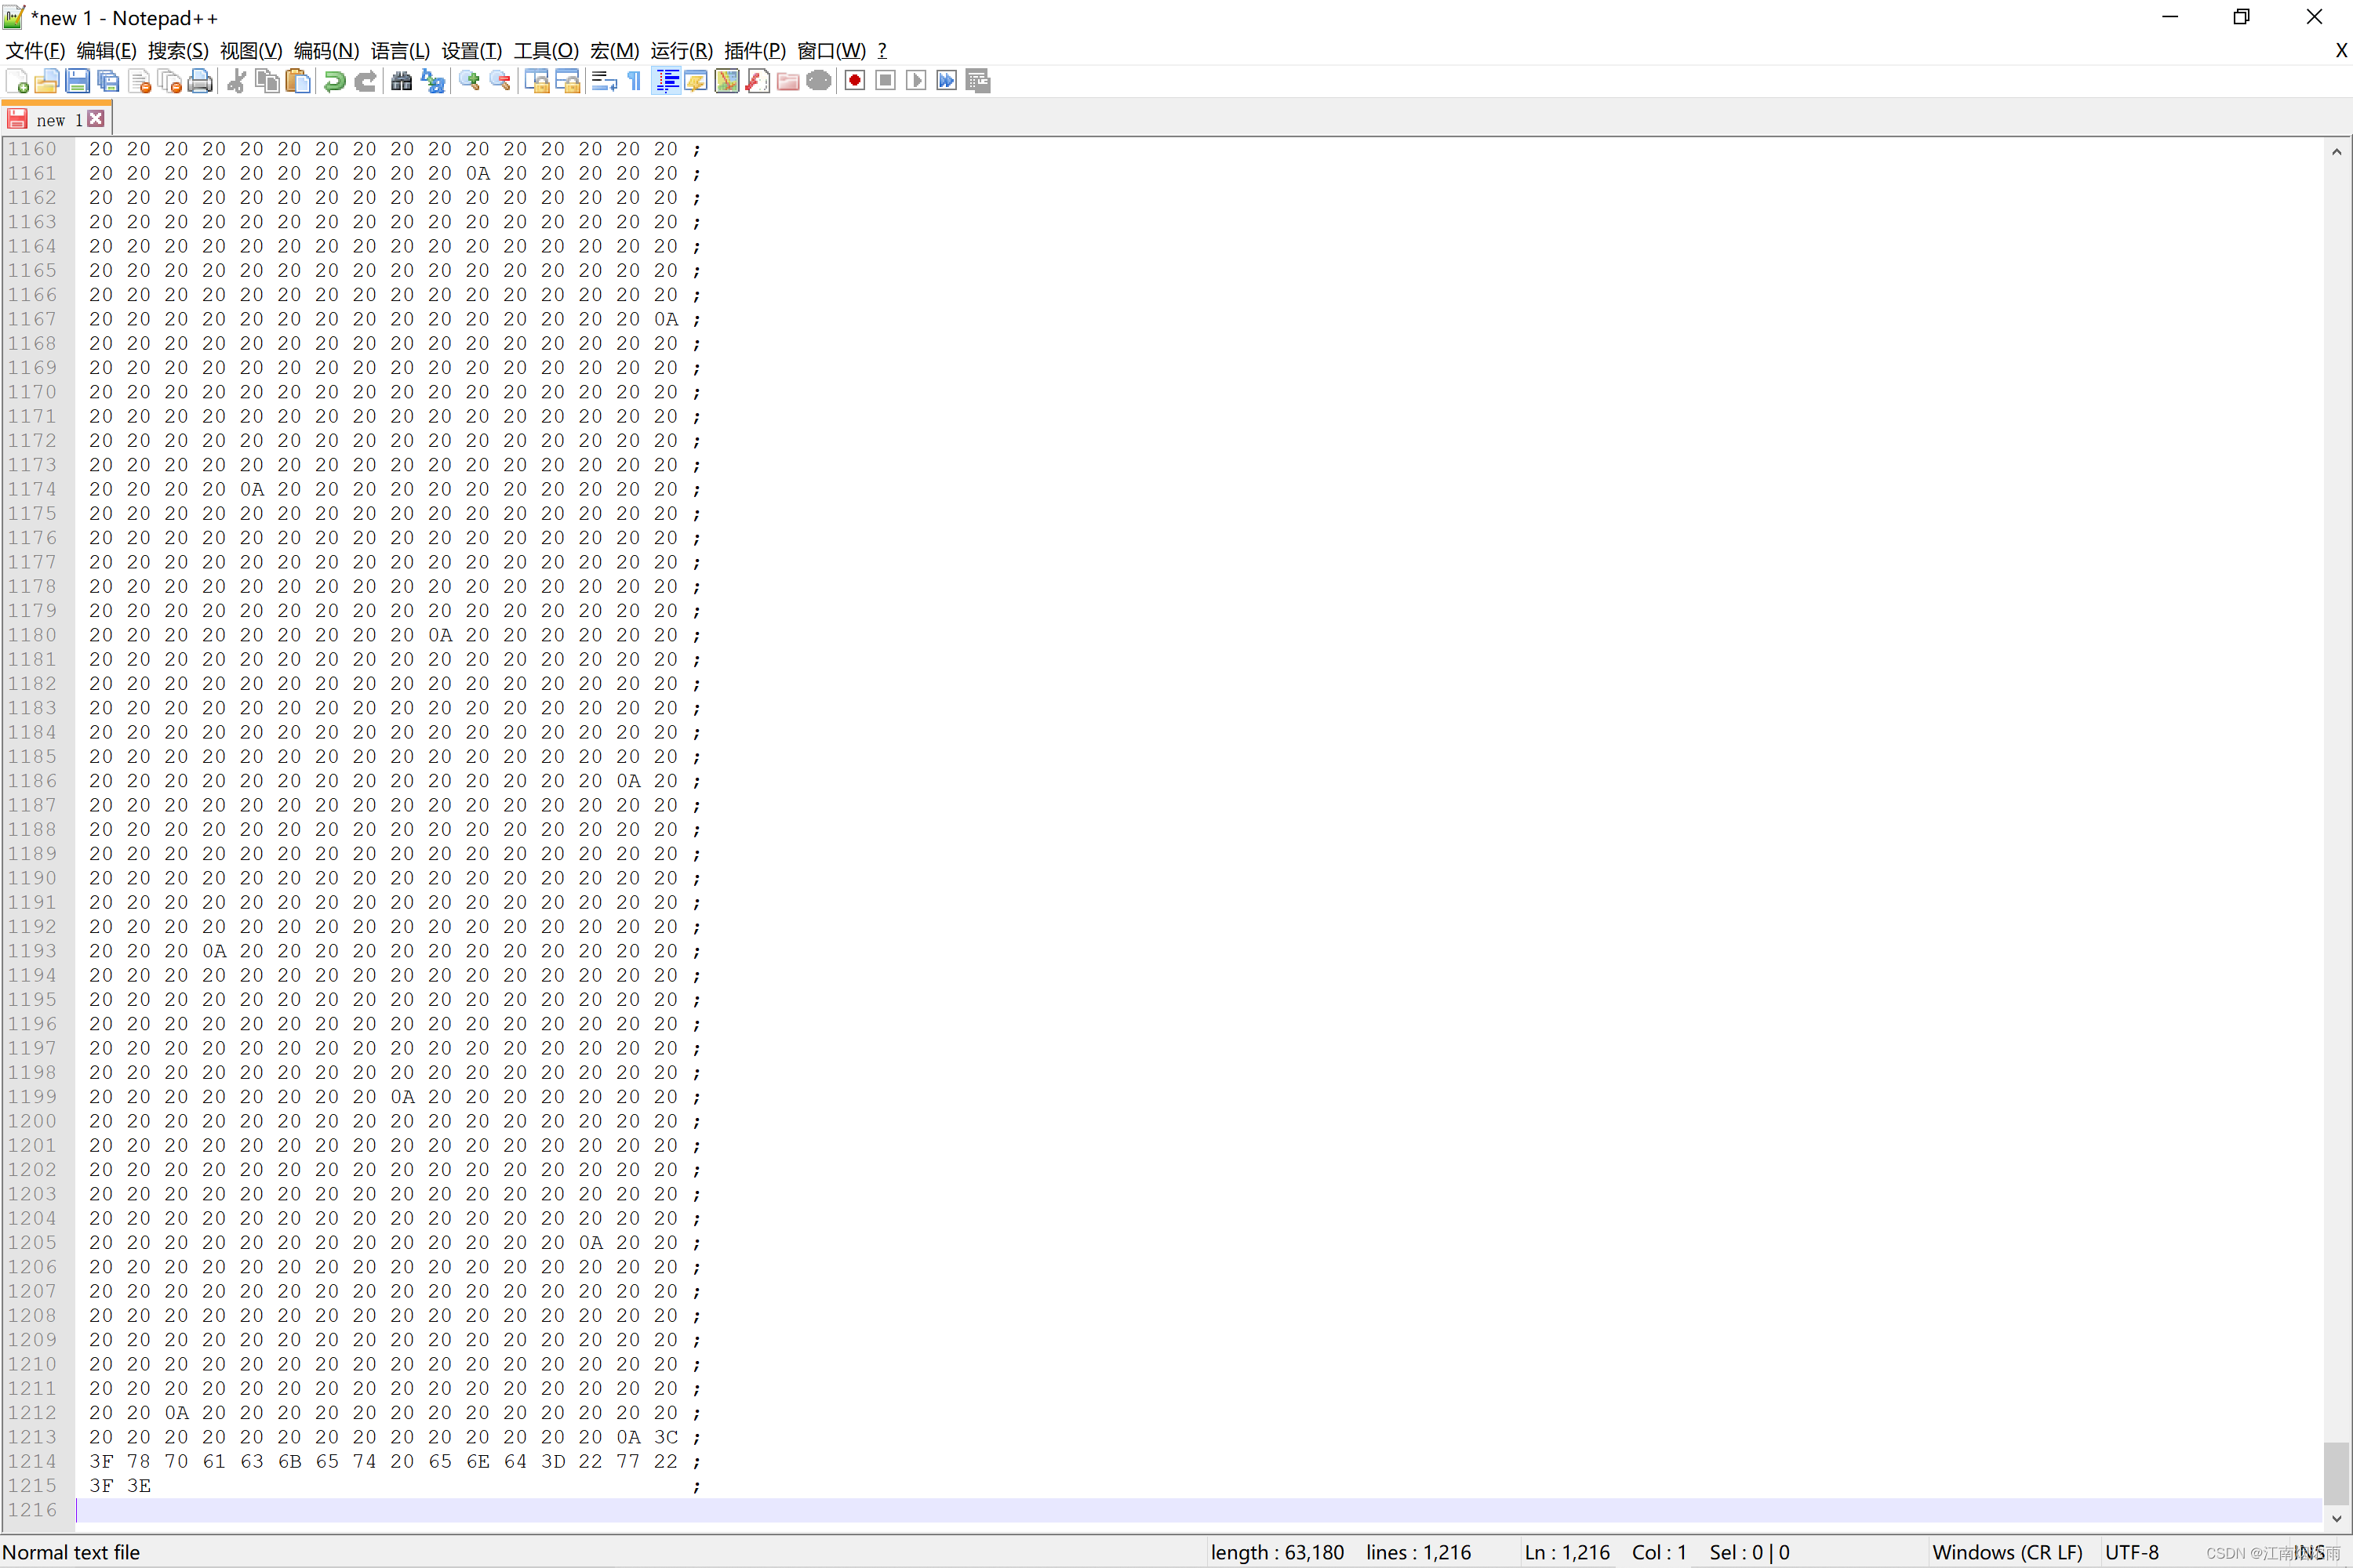Viewport: 2353px width, 1568px height.
Task: Click the Windows (CR LF) status bar field
Action: 2007,1552
